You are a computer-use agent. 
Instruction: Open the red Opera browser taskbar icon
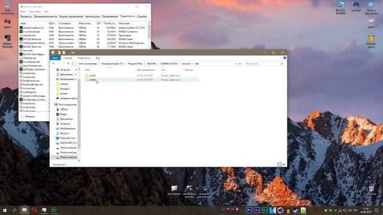[34, 210]
